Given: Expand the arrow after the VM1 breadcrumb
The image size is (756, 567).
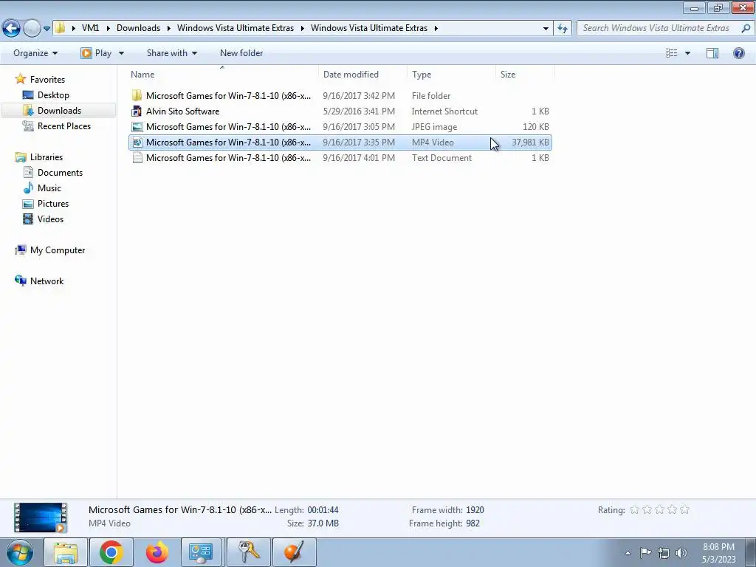Looking at the screenshot, I should (108, 28).
